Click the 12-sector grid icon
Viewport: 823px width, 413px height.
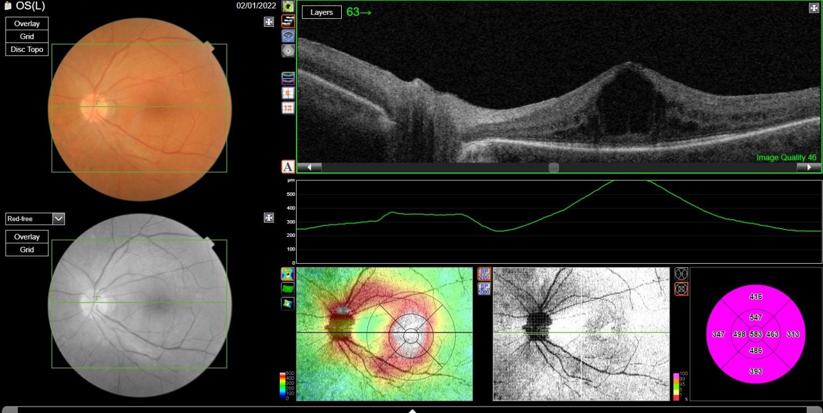tap(288, 108)
